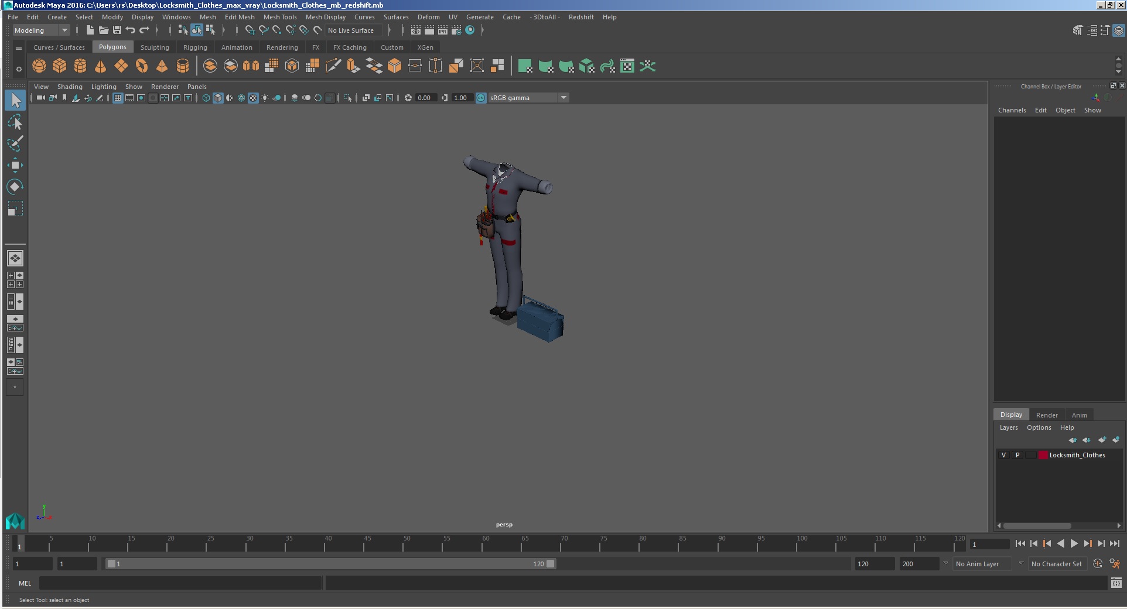Click the gamma value field 1.00
Screen dimensions: 1127x609
(x=462, y=98)
